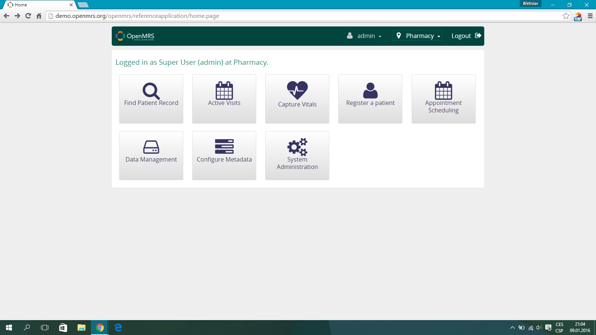This screenshot has width=596, height=335.
Task: Open Task View on the taskbar
Action: (45, 328)
